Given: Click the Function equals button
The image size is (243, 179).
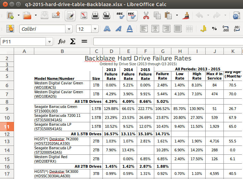Looking at the screenshot, I should [x=84, y=41].
